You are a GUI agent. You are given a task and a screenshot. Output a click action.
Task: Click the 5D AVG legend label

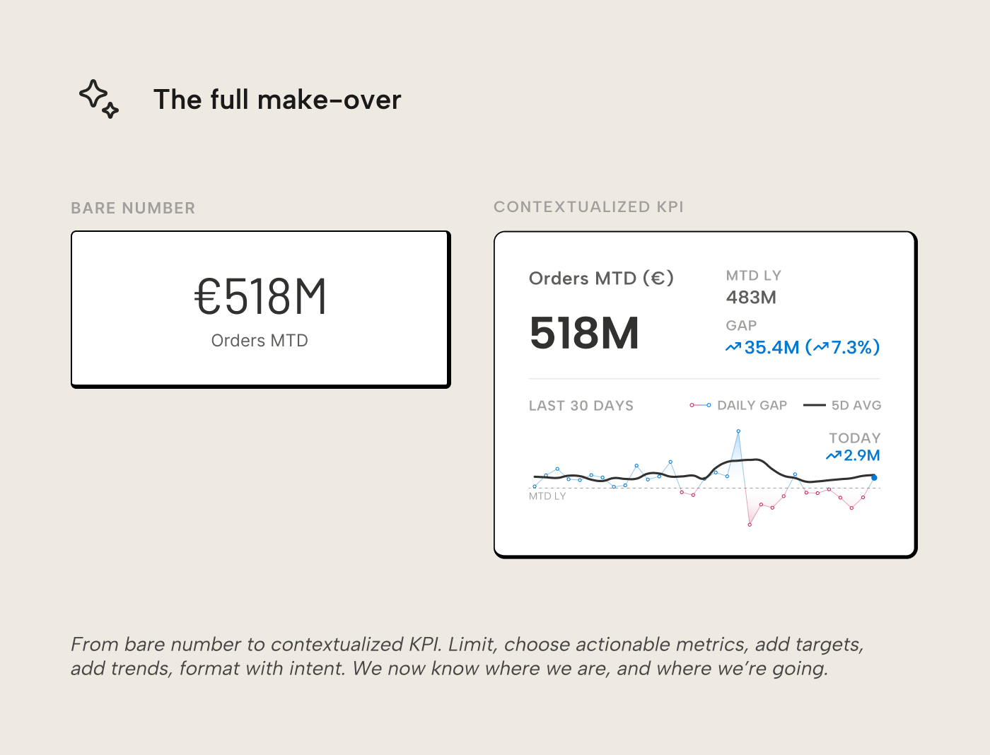pos(856,405)
